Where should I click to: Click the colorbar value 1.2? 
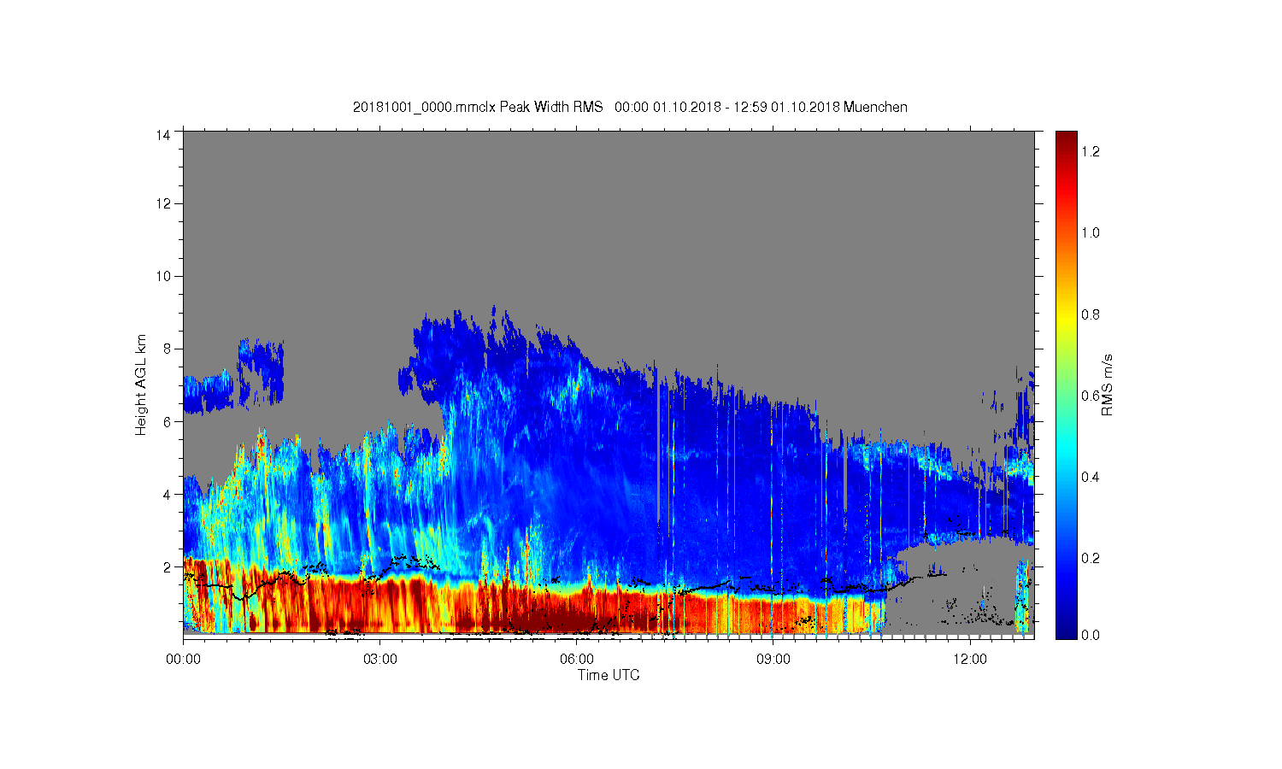(x=1091, y=151)
